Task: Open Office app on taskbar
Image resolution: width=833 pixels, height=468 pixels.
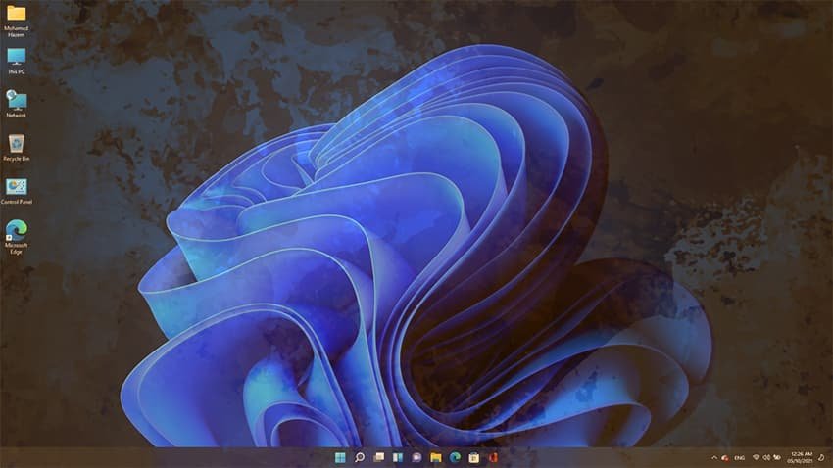Action: [493, 457]
